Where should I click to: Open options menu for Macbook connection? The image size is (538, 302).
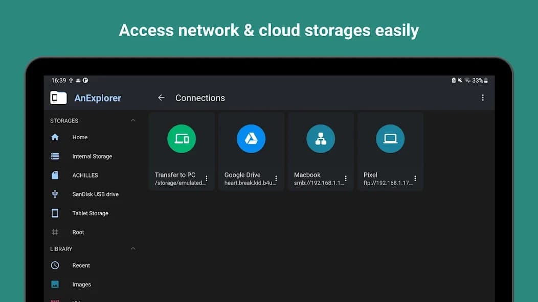(x=346, y=179)
